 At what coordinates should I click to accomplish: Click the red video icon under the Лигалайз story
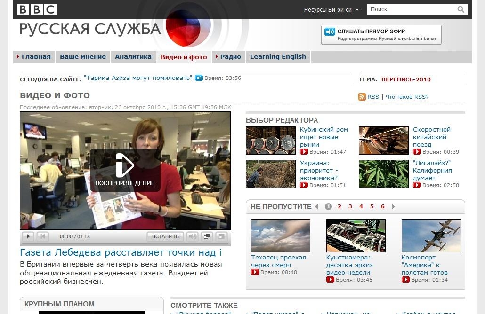point(417,185)
